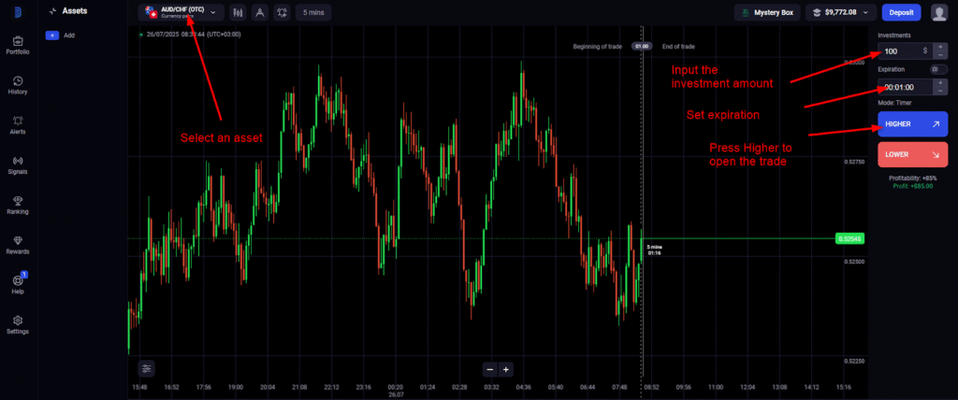
Task: Toggle the Expiration mode switch
Action: [x=938, y=69]
